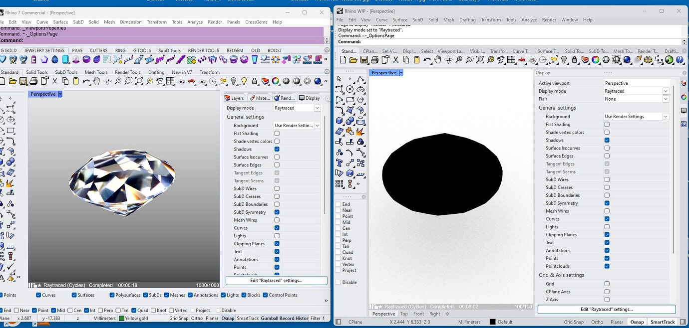Image resolution: width=689 pixels, height=328 pixels.
Task: Click the four-viewport layout icon
Action: (511, 60)
